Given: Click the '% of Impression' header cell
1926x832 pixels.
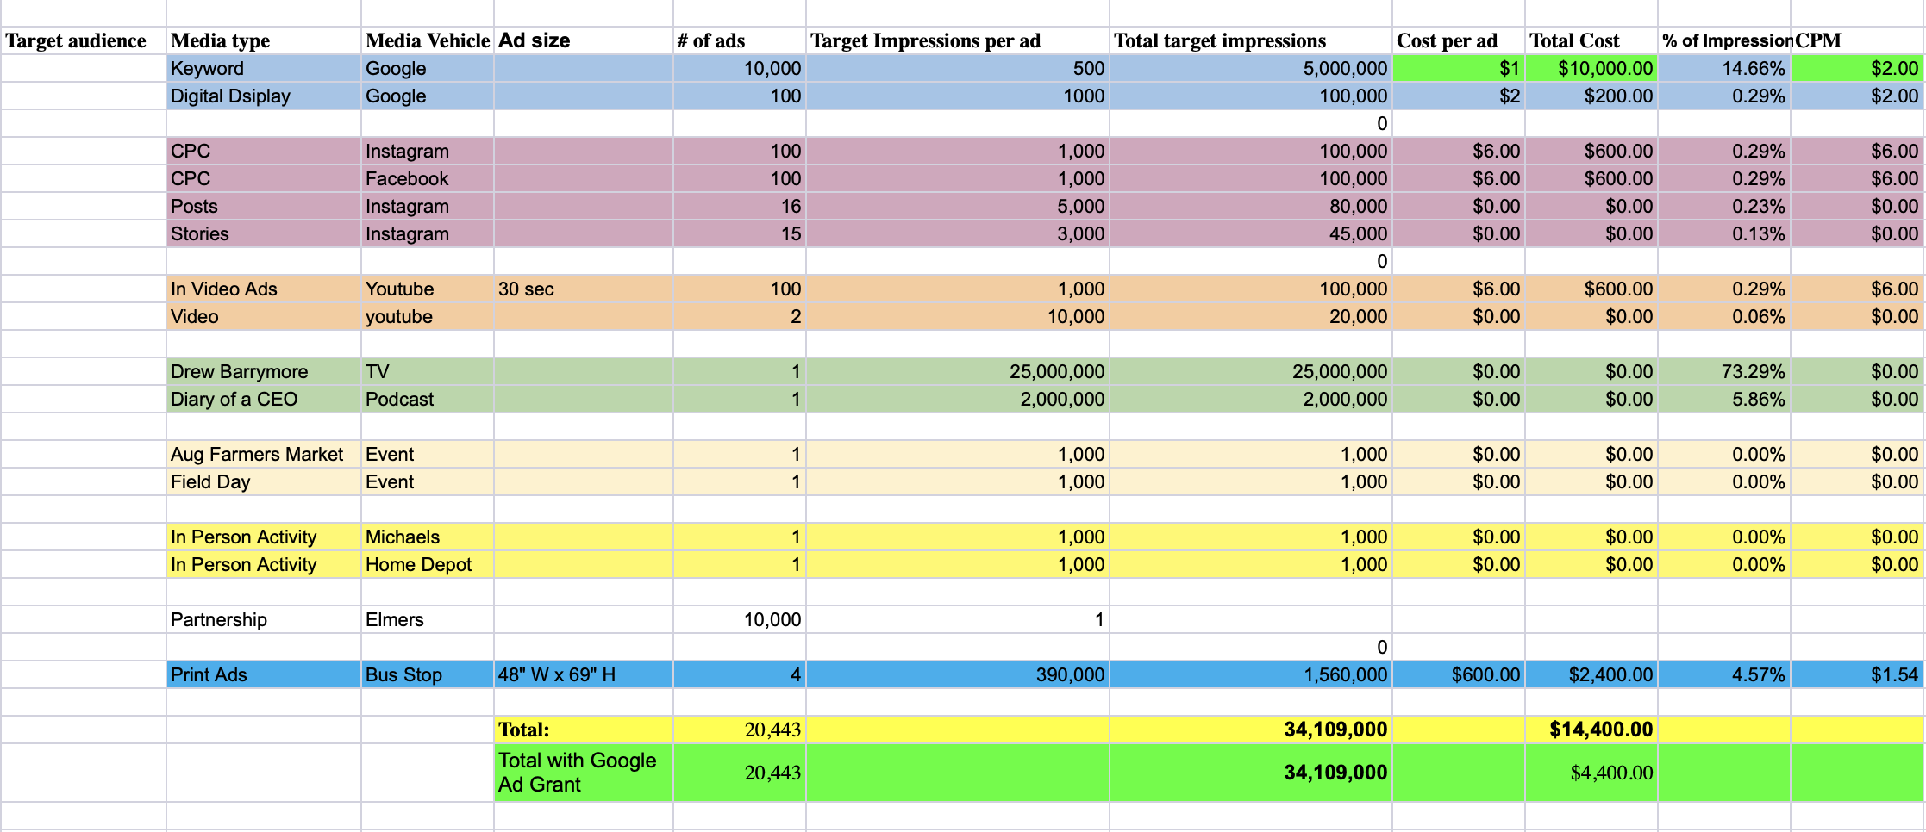Looking at the screenshot, I should click(1724, 40).
